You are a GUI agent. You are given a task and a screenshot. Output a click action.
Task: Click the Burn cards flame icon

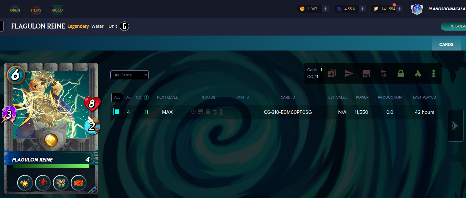[x=418, y=74]
